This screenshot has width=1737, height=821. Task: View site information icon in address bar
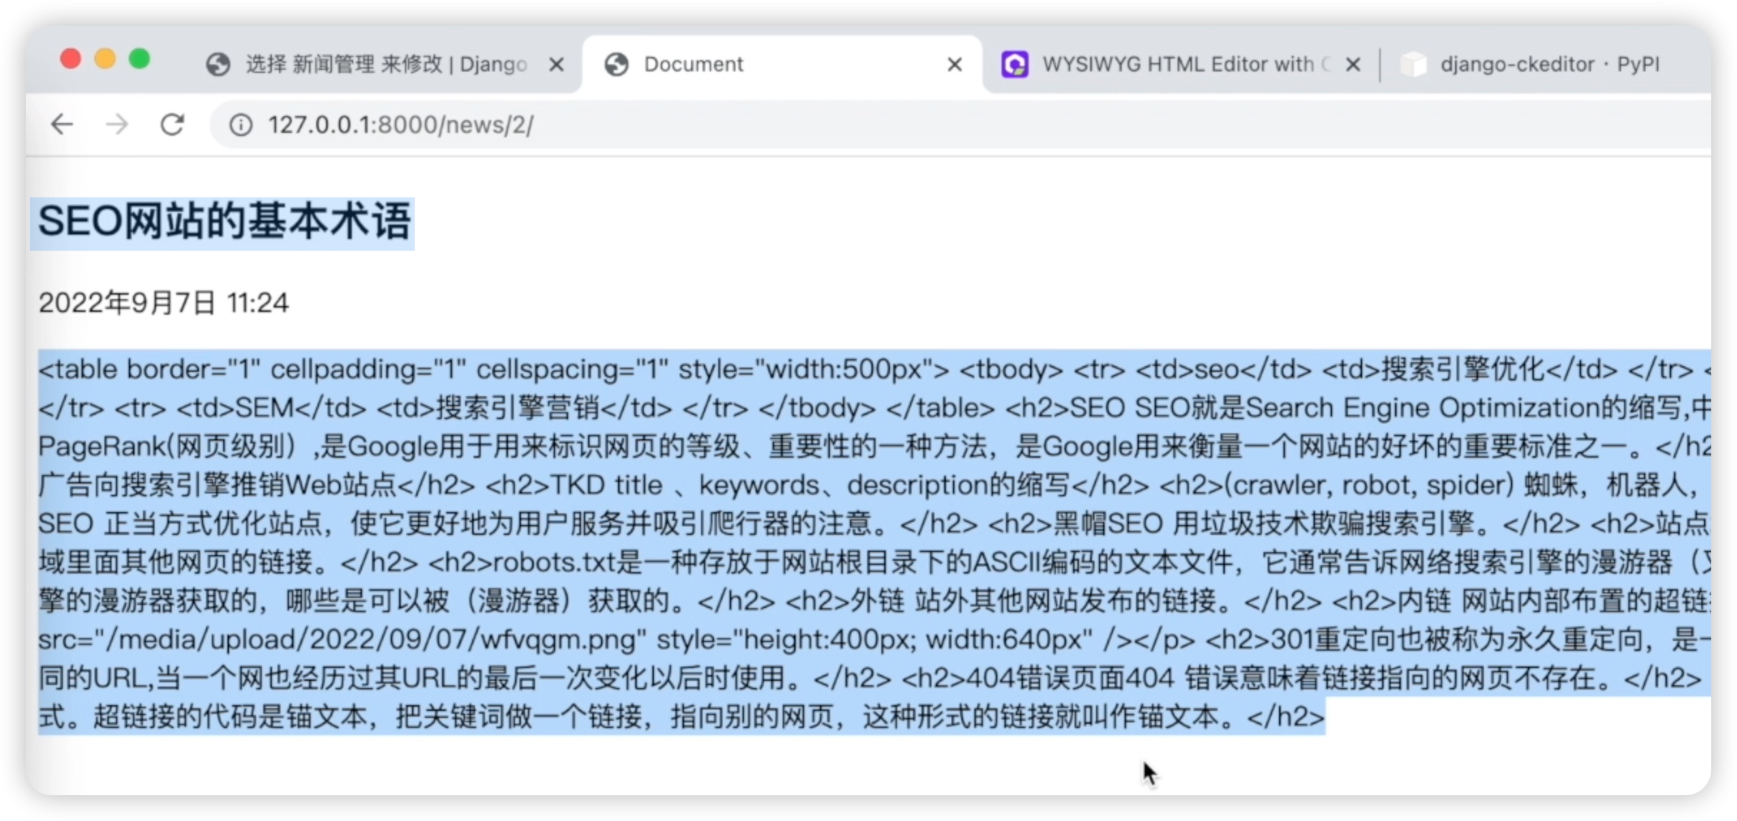(x=240, y=125)
